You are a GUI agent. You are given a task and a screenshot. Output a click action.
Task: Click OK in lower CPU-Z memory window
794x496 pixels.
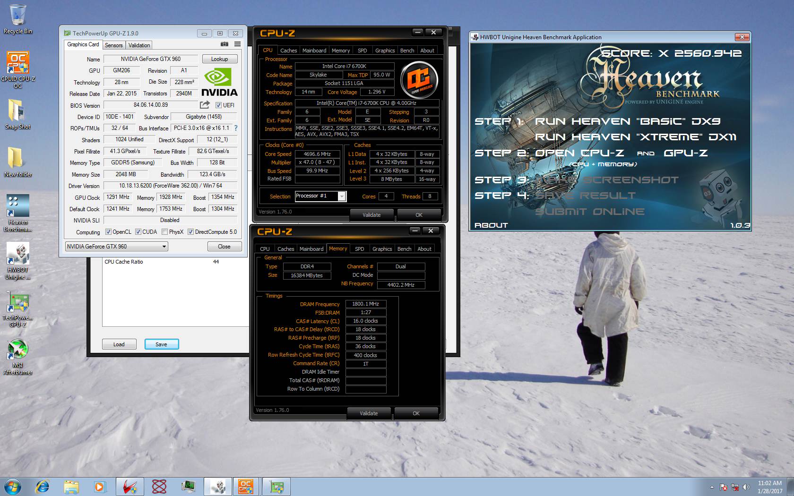point(416,413)
